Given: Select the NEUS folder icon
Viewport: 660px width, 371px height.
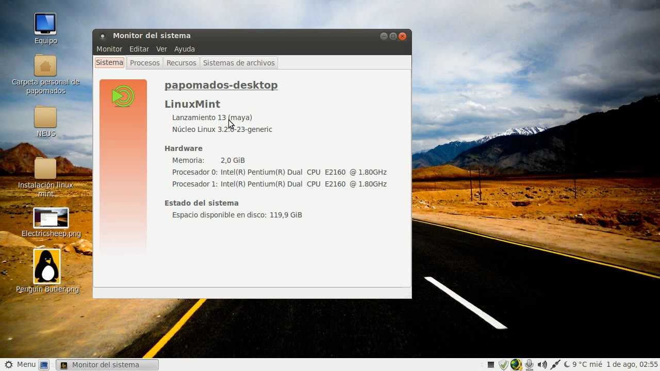Looking at the screenshot, I should tap(45, 117).
